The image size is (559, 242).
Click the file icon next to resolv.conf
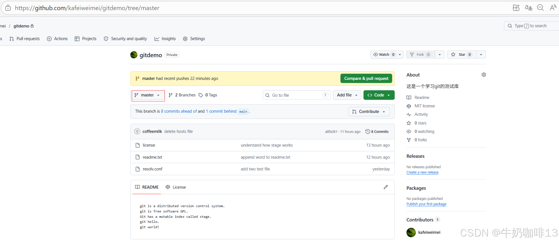tap(138, 169)
